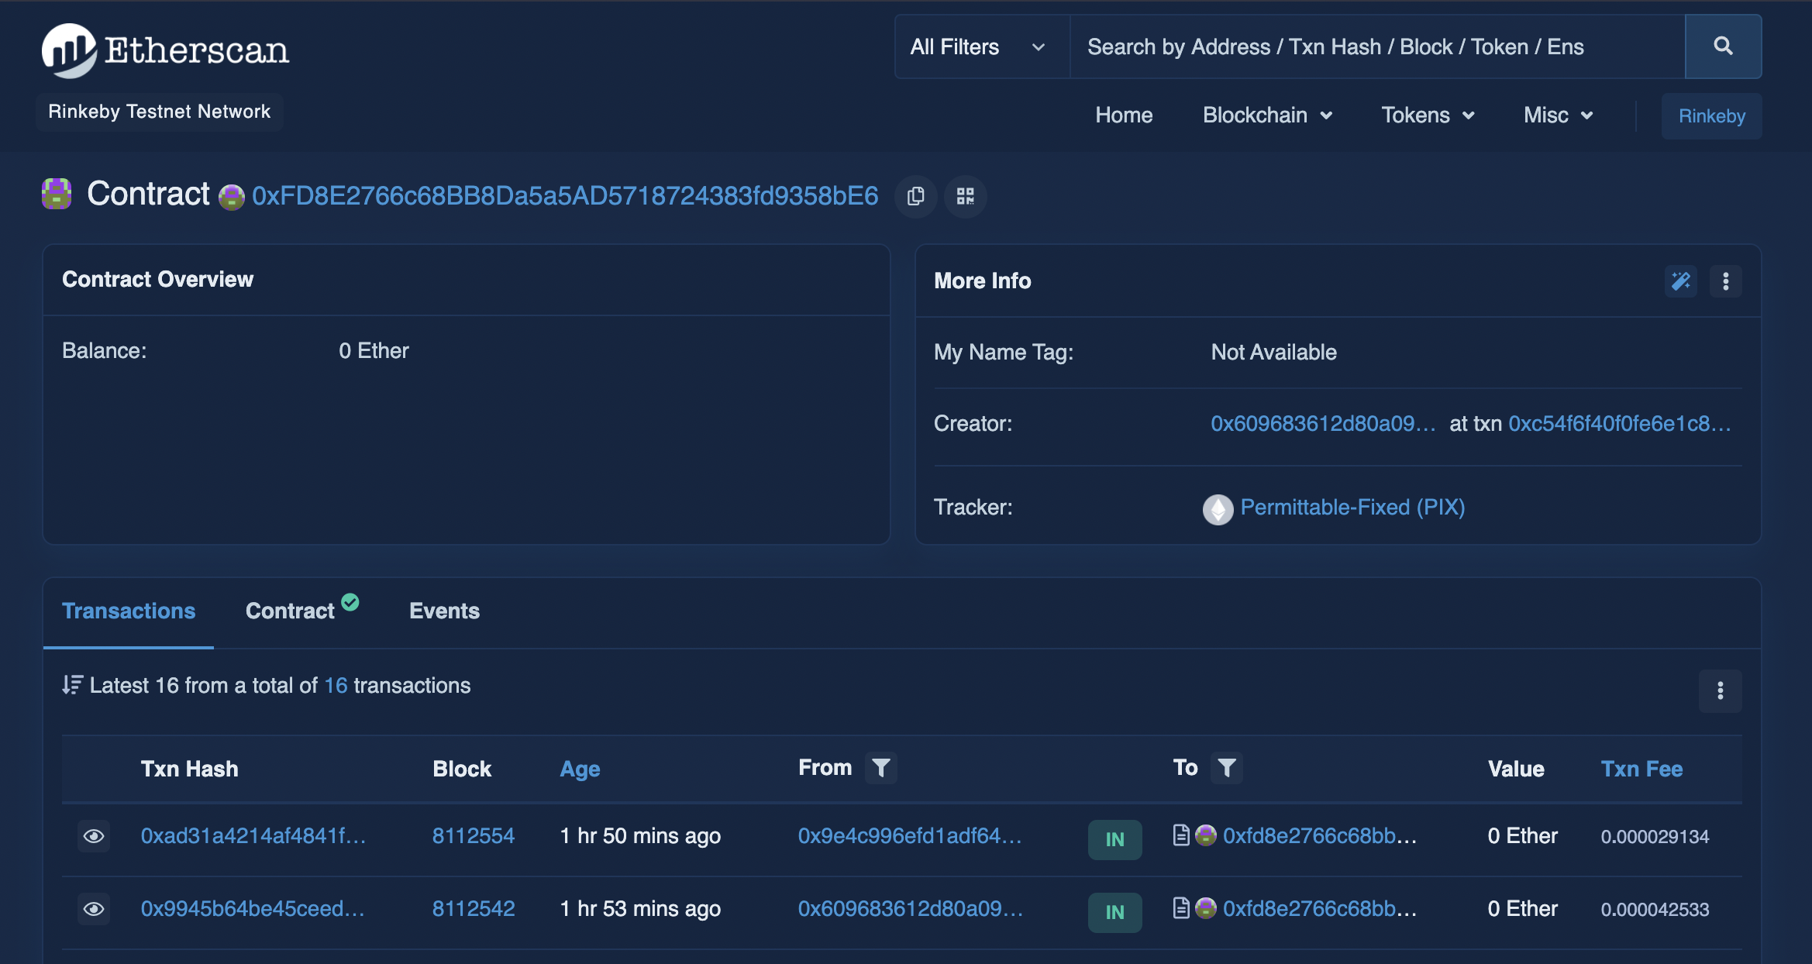Toggle the eye preview for transaction 0xad31a4214af4841f
Screen dimensions: 1812x964
[94, 836]
